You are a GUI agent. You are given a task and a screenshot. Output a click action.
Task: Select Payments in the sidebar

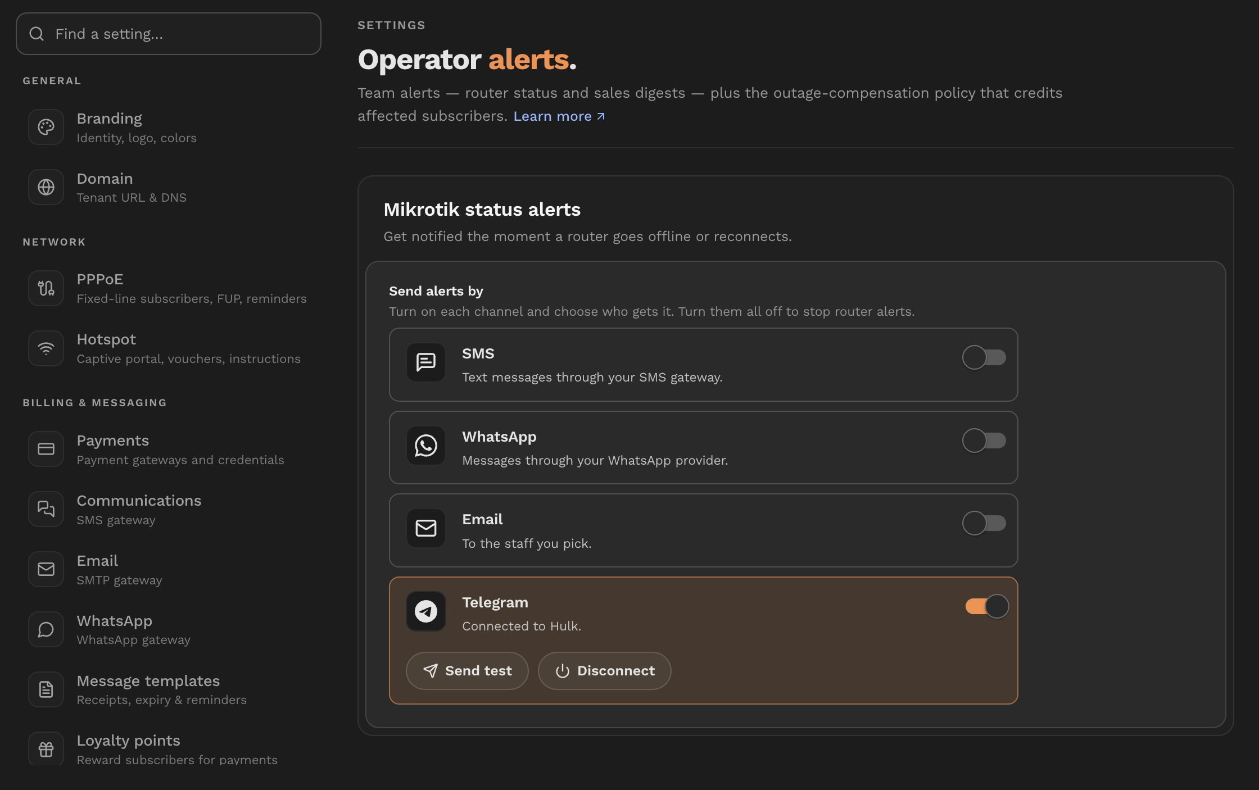click(169, 449)
